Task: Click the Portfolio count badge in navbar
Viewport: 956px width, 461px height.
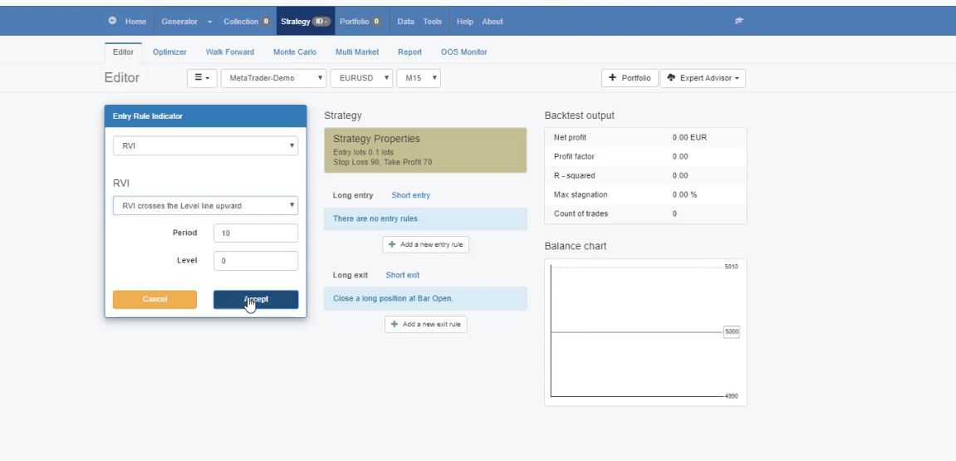Action: 375,21
